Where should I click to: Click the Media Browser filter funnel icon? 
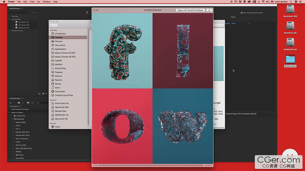87,13
